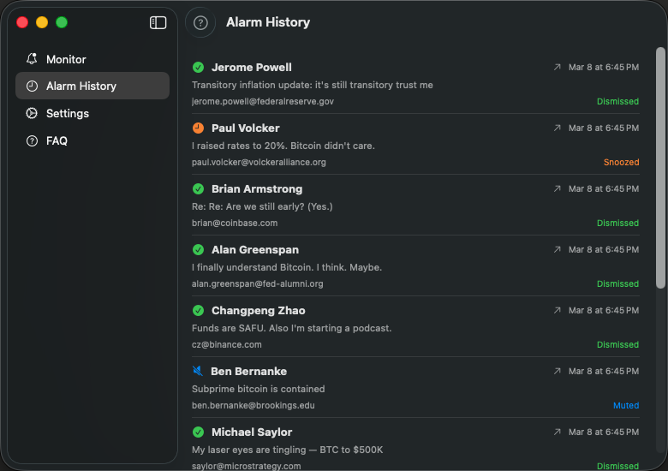Screen dimensions: 668x471
Task: Click the blue muted icon beside Ben Bernanke
Action: (x=198, y=371)
